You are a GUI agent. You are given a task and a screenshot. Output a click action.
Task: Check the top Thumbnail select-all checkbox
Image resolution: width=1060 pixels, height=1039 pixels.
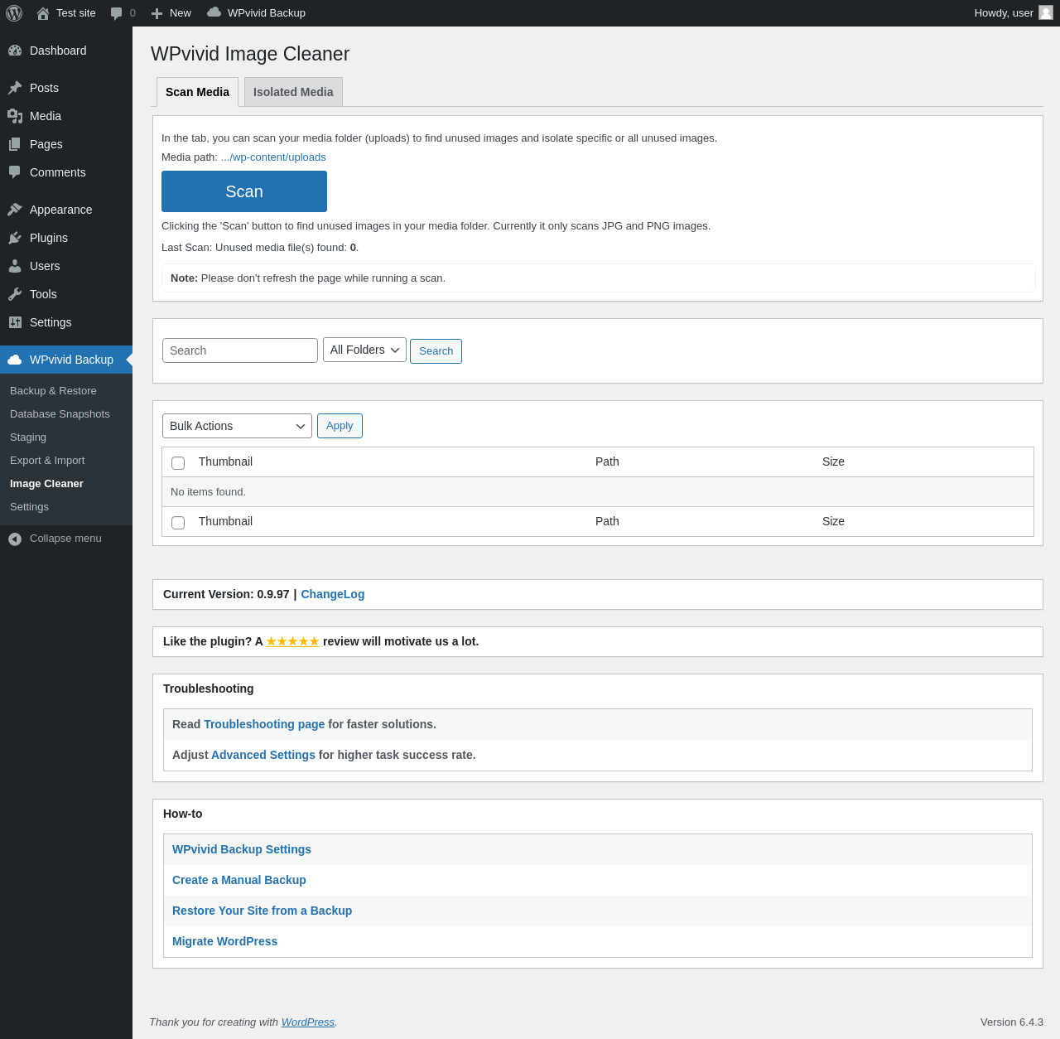point(178,463)
